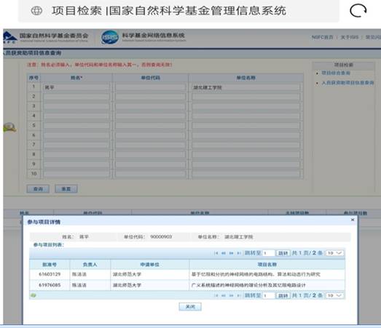Image resolution: width=381 pixels, height=328 pixels.
Task: Open the lower page-size dropdown showing 10
Action: point(334,295)
